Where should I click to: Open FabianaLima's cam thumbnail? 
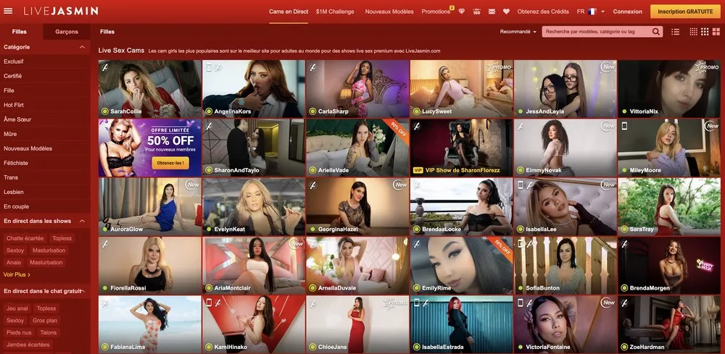click(150, 324)
